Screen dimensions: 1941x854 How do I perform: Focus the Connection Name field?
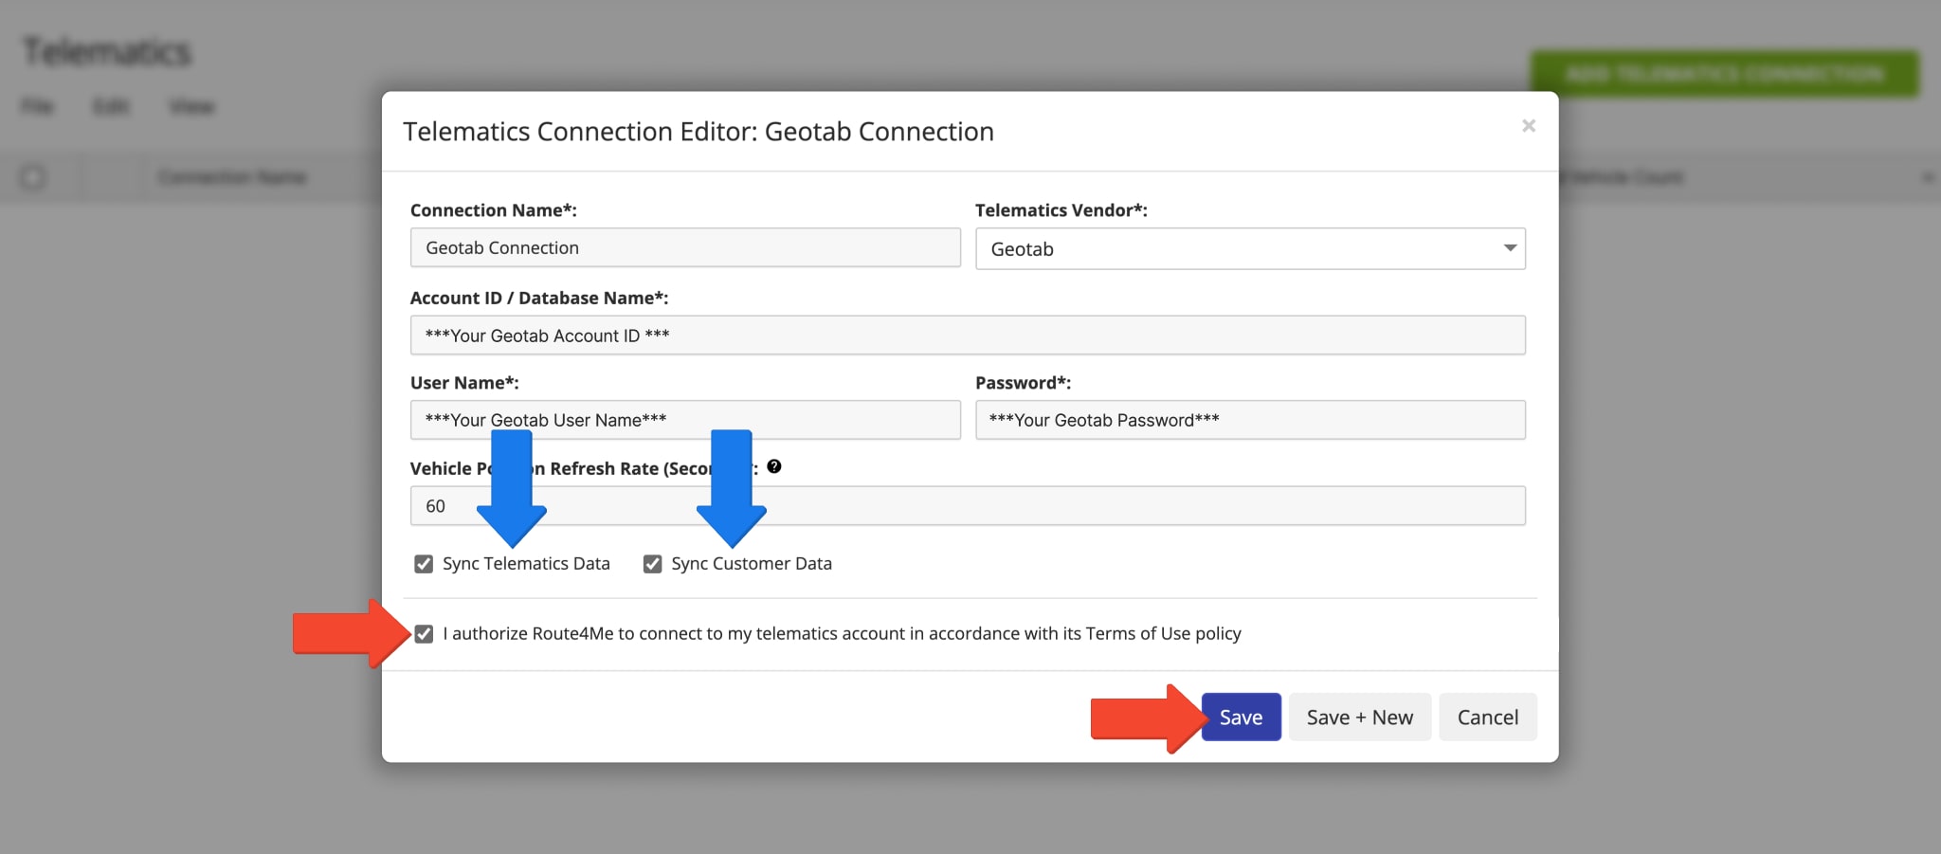pos(685,247)
